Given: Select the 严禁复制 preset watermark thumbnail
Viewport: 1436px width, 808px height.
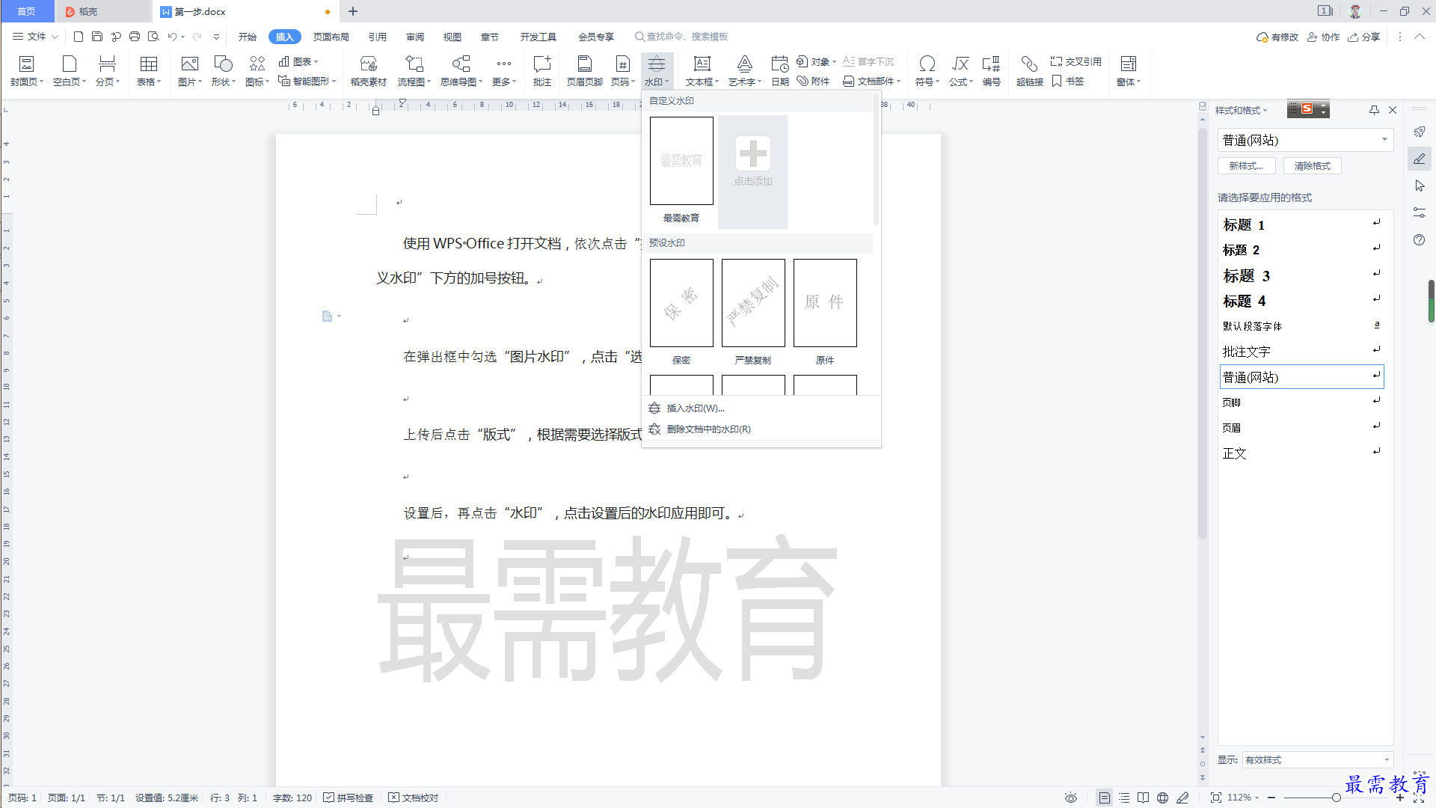Looking at the screenshot, I should [x=753, y=303].
